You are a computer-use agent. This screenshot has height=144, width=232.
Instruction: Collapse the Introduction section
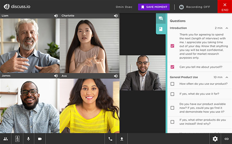coord(227,28)
